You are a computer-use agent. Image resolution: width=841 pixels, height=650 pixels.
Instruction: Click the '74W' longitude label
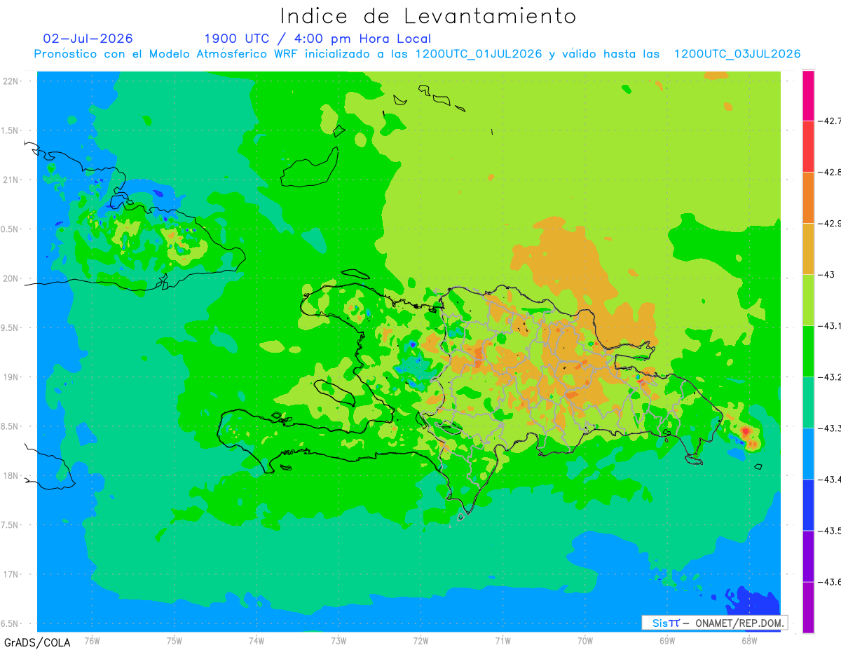click(256, 640)
